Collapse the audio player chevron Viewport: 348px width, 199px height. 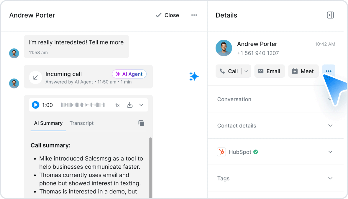141,105
